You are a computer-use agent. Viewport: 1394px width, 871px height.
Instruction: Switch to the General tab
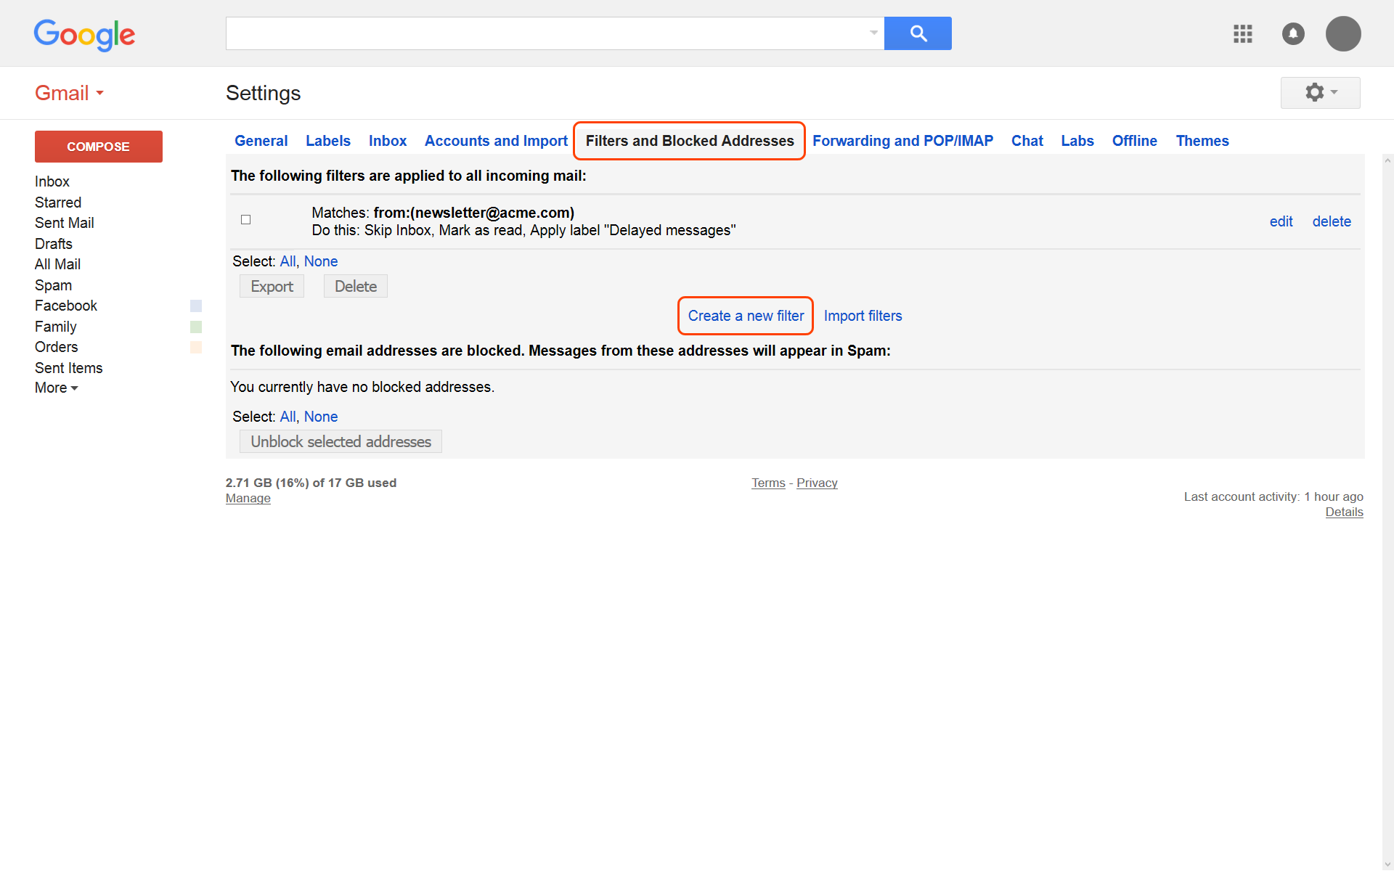[x=261, y=141]
